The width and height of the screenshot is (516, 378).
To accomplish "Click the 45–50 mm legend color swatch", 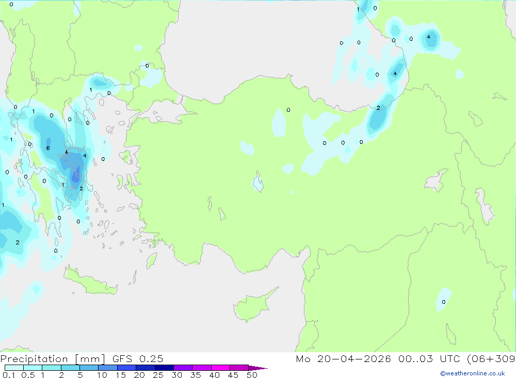I will click(239, 368).
